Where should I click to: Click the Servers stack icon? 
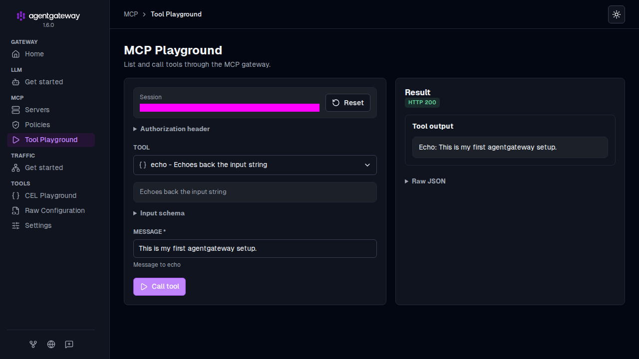16,110
